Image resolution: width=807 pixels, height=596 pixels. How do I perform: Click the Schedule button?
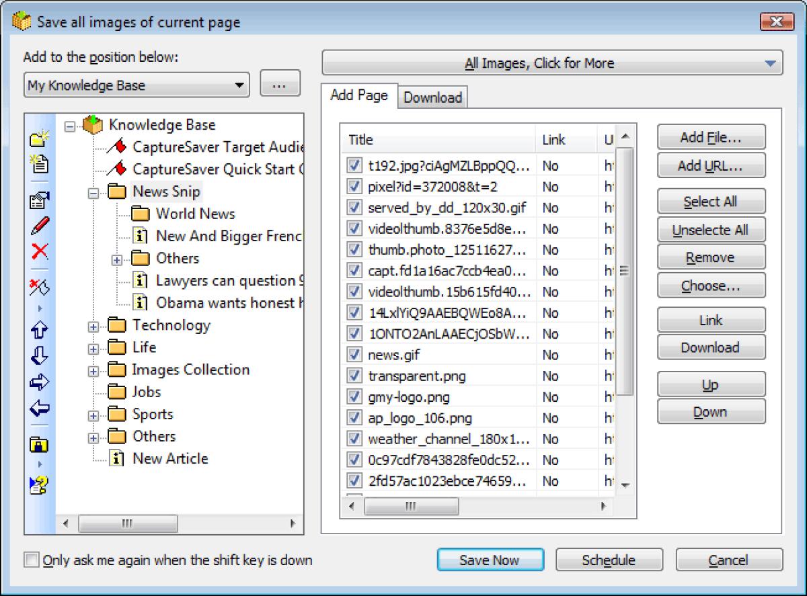tap(609, 560)
